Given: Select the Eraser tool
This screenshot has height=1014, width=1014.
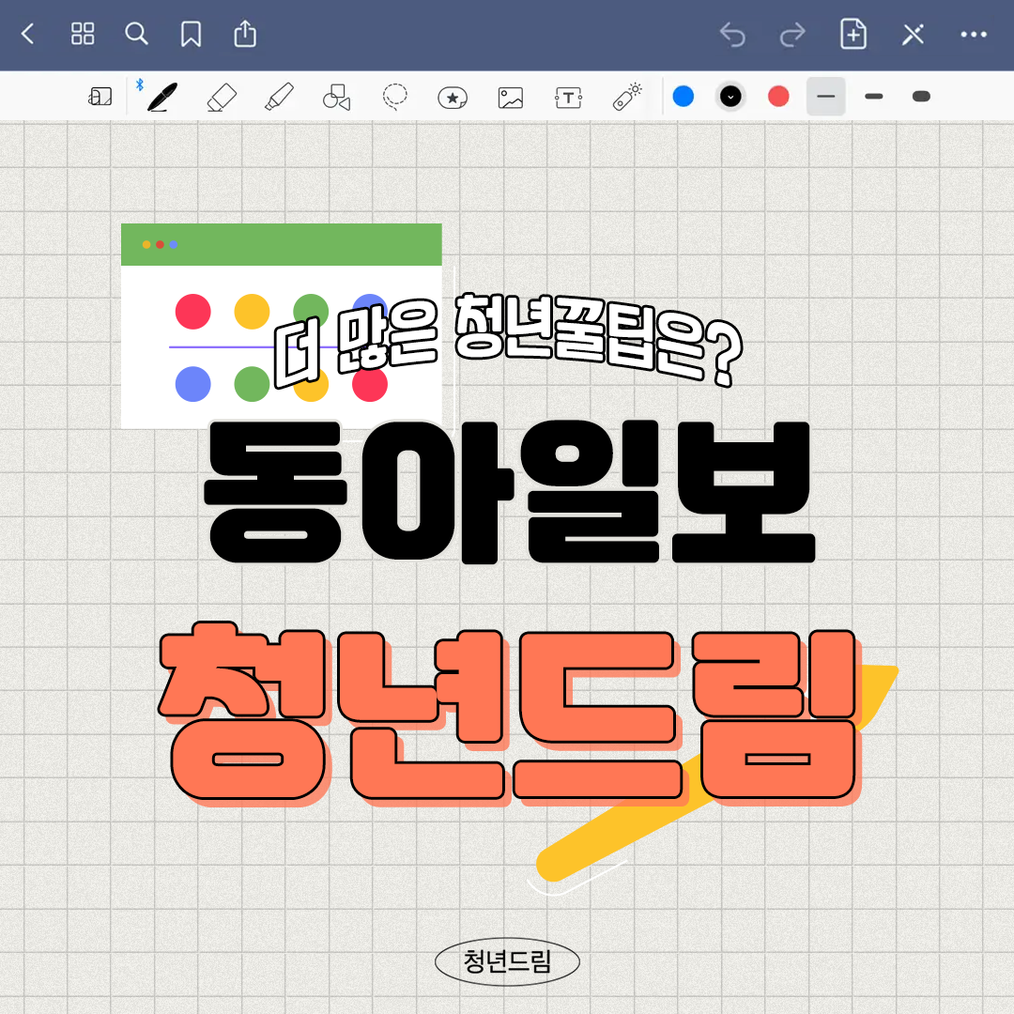Looking at the screenshot, I should (x=221, y=96).
